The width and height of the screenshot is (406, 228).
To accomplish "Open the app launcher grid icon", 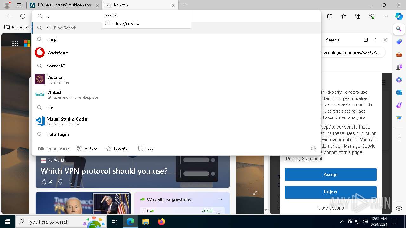I will pyautogui.click(x=15, y=43).
